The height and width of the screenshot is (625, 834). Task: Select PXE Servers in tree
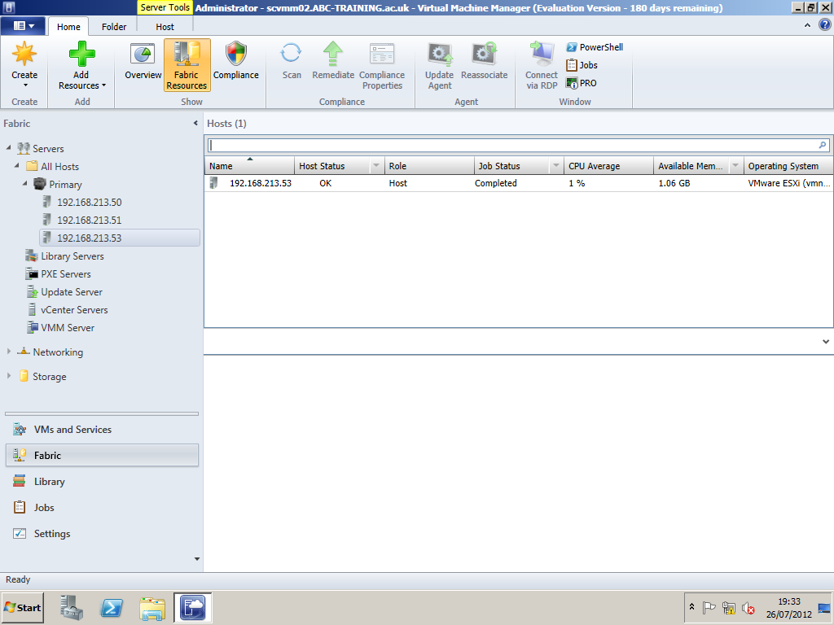tap(66, 274)
